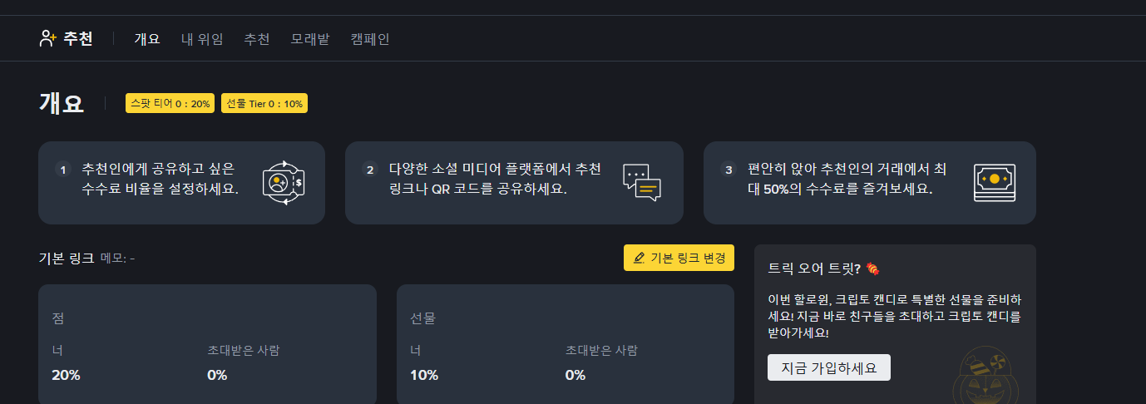The width and height of the screenshot is (1146, 404).
Task: Click the referral person-plus icon
Action: point(48,38)
